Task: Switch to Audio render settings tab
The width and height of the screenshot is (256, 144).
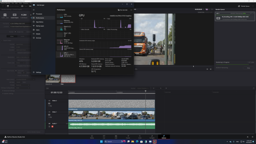Action: point(22,37)
